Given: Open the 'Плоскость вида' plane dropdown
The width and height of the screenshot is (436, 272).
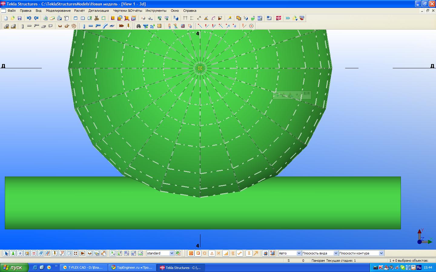Looking at the screenshot, I should (x=335, y=253).
